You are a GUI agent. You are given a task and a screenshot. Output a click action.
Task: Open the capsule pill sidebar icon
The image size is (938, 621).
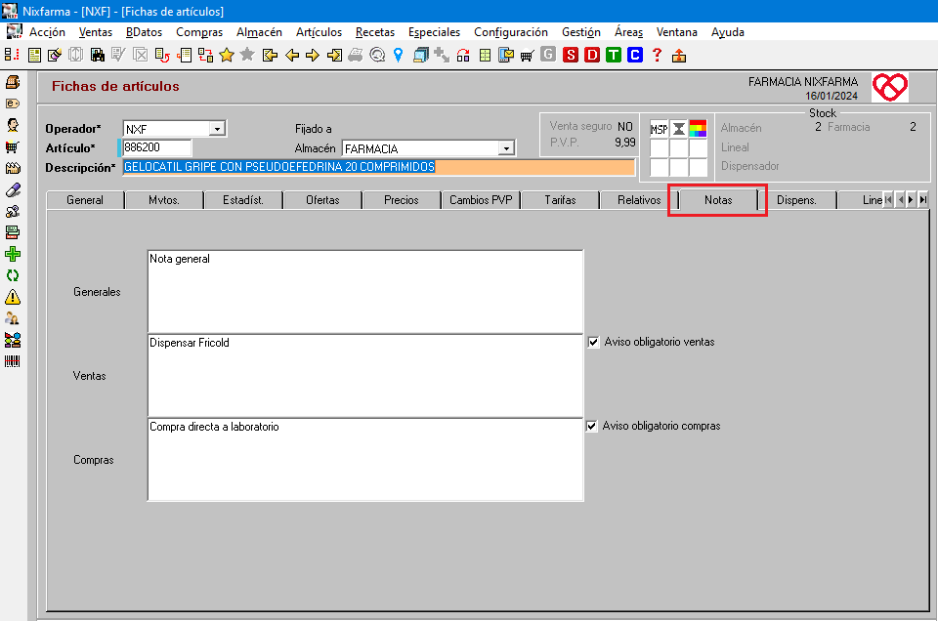tap(13, 189)
